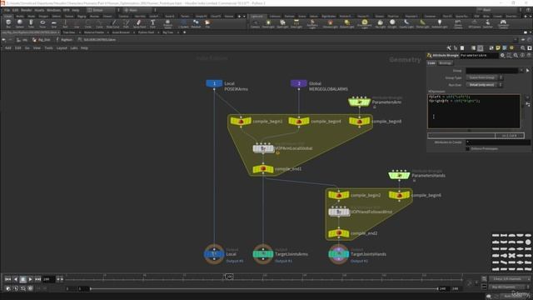Image resolution: width=533 pixels, height=300 pixels.
Task: Select the compile_begin1 node
Action: (x=241, y=121)
